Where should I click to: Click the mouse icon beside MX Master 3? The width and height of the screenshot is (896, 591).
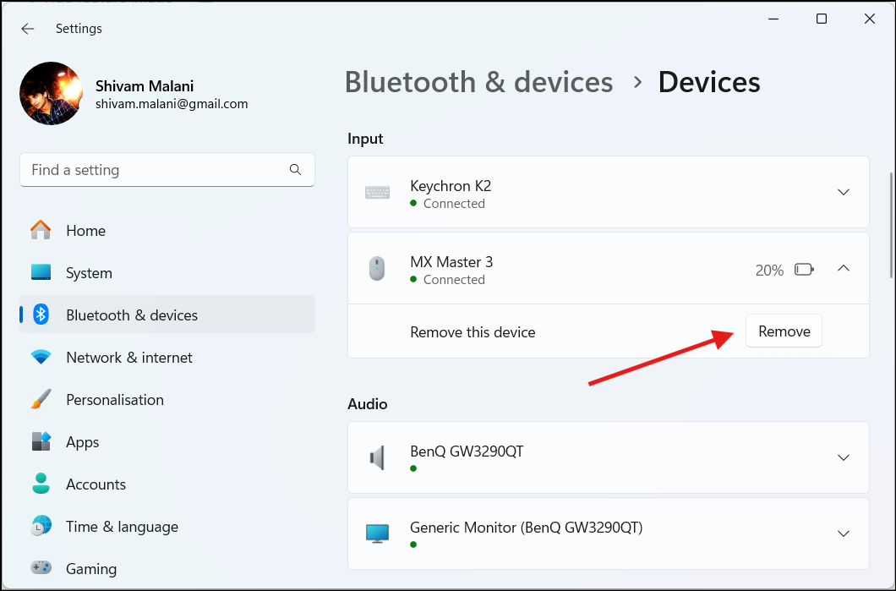[377, 268]
